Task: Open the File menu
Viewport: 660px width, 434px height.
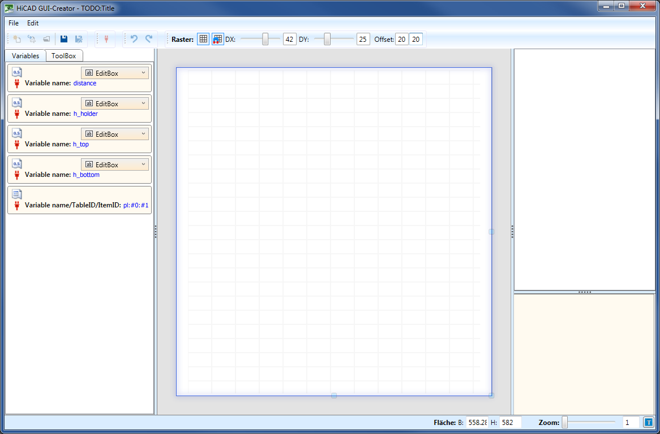Action: pyautogui.click(x=14, y=23)
